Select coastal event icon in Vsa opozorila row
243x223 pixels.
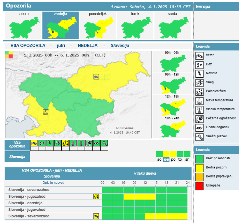[96, 143]
